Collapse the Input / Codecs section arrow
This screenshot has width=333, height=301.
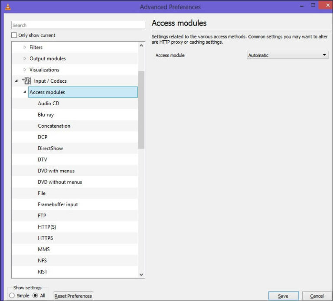point(16,81)
